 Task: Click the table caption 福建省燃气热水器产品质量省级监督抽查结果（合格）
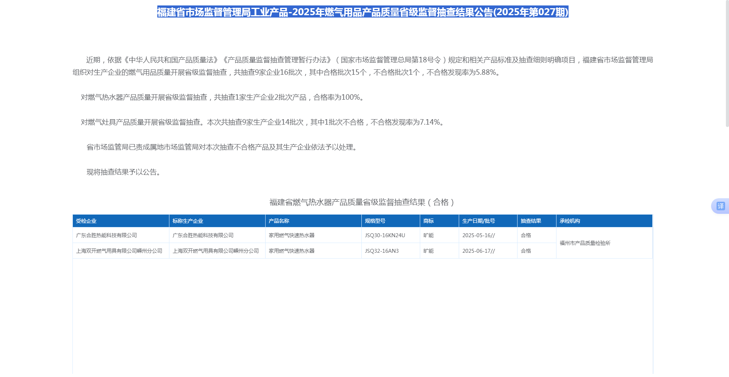point(362,202)
